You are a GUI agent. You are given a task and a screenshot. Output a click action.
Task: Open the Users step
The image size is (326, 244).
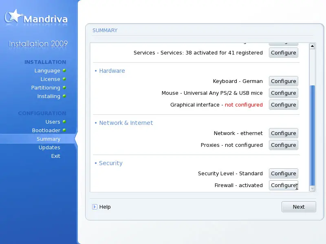53,122
